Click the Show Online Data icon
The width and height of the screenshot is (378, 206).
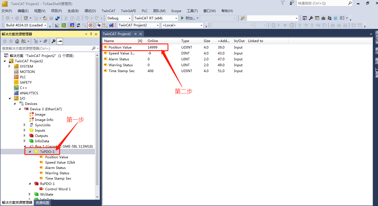coord(99,25)
